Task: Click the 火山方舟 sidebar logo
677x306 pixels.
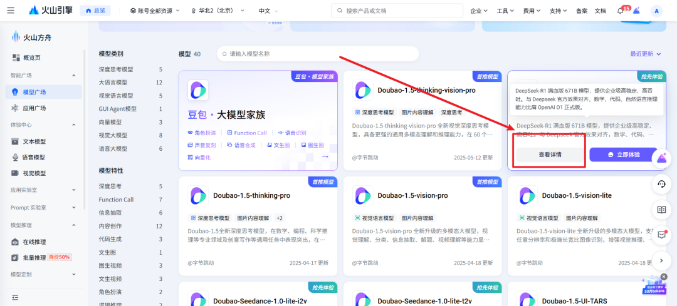Action: (x=32, y=37)
